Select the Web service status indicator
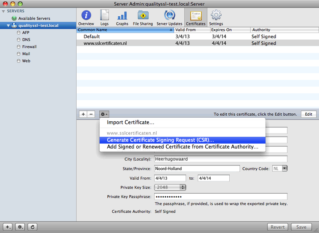 18,61
